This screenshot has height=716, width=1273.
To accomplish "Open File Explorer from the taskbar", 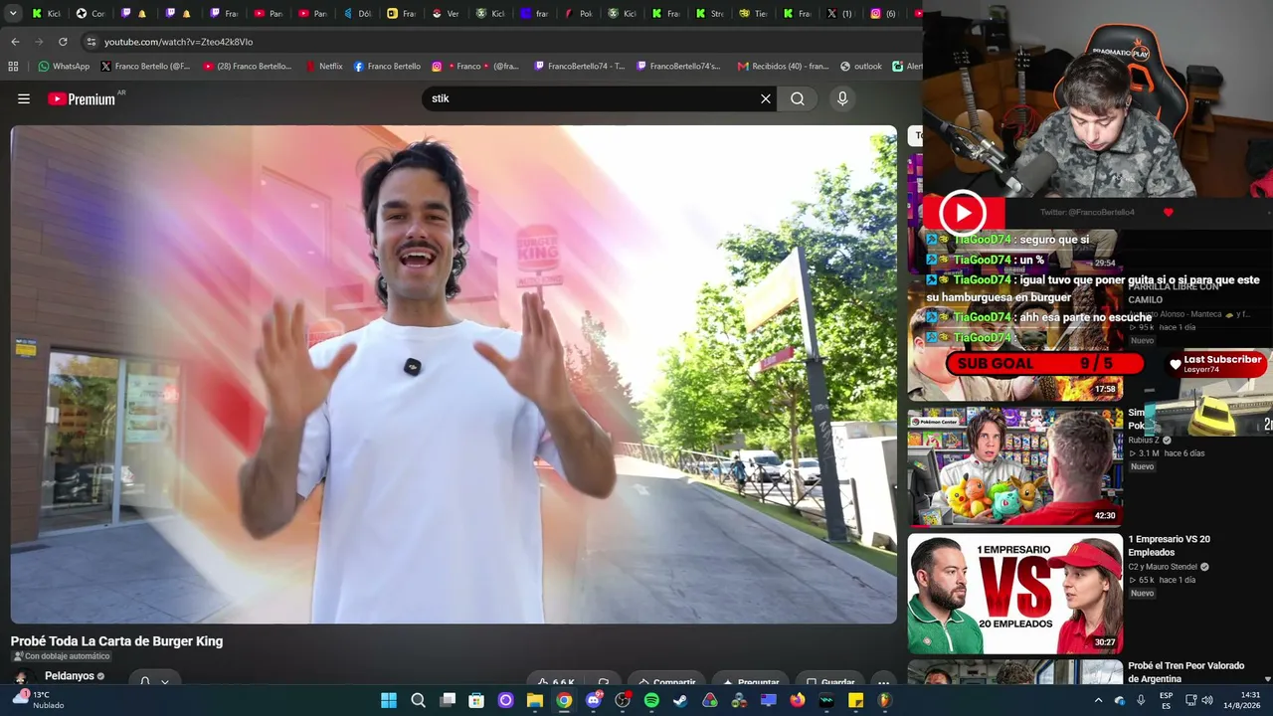I will pos(535,700).
